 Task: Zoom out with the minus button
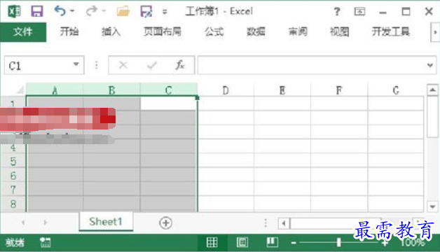294,243
